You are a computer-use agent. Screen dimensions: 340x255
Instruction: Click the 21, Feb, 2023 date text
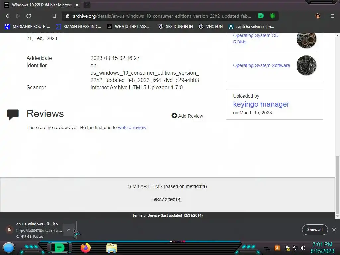point(42,38)
